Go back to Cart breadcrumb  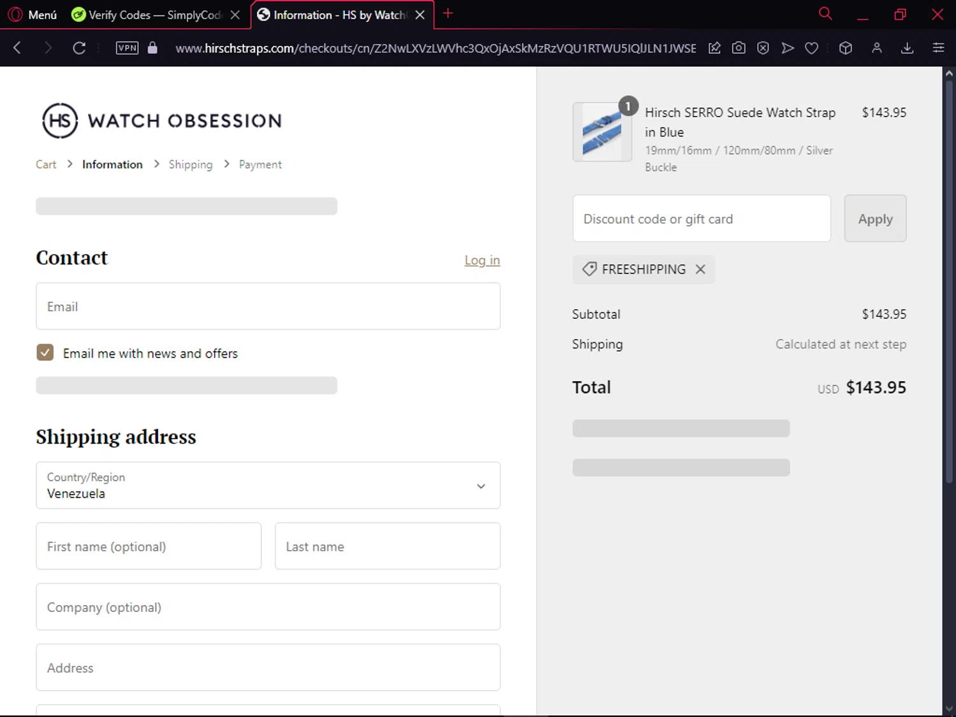(x=46, y=164)
